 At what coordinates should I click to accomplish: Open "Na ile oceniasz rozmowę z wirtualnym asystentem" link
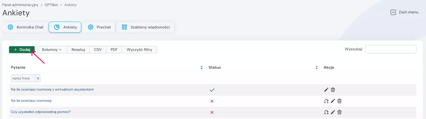pos(52,89)
